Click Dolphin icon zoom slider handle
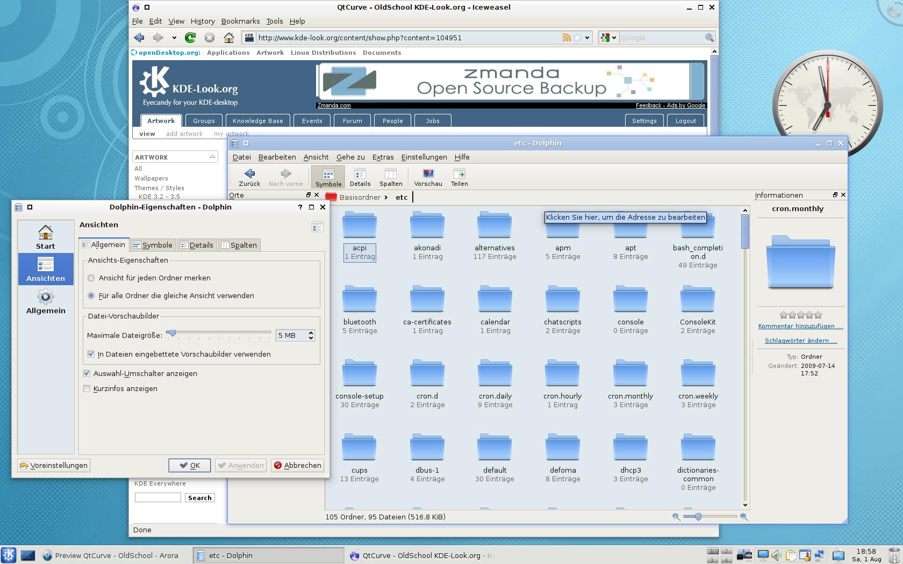This screenshot has width=903, height=564. pyautogui.click(x=698, y=516)
